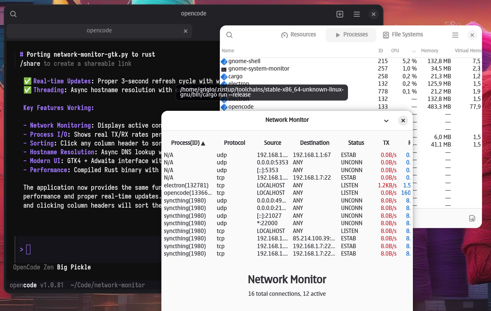Screen dimensions: 491x311
Task: Click the new tab icon in terminal header
Action: click(x=340, y=14)
